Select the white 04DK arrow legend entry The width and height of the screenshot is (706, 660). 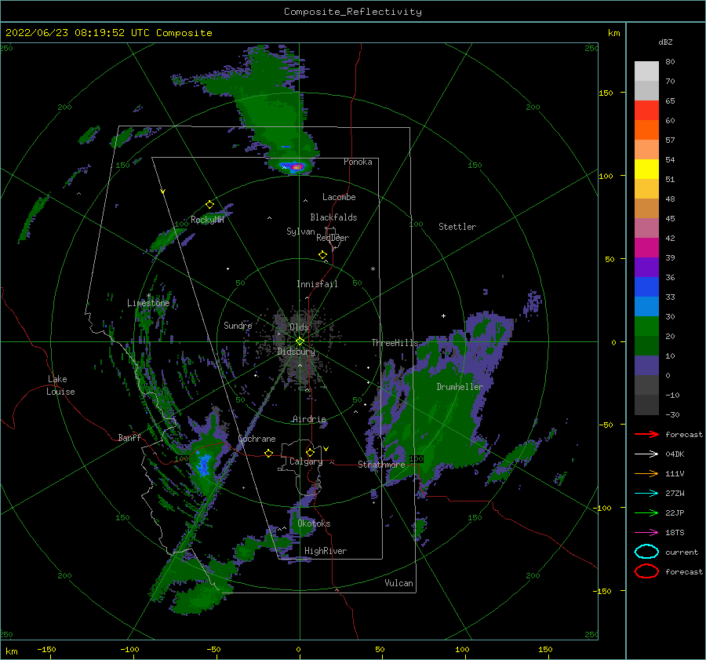646,454
